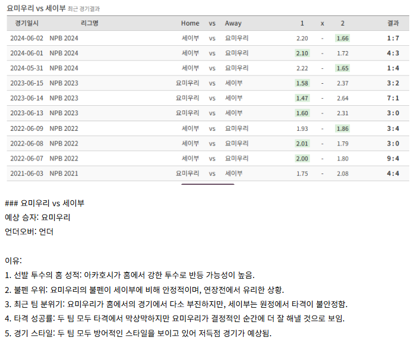Click reason 1 about 선발 투수의 홈 성적
417x350 pixels.
[x=129, y=275]
